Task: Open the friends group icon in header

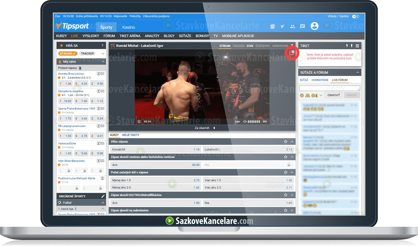Action: pyautogui.click(x=292, y=26)
